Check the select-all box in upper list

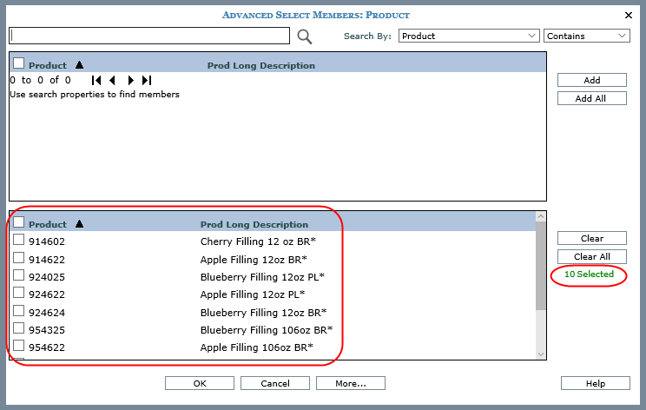[18, 63]
